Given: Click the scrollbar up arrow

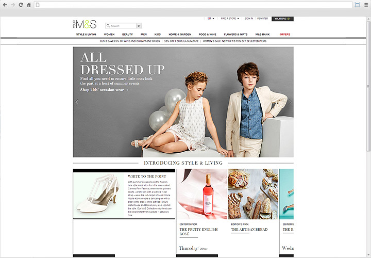Looking at the screenshot, I should [368, 19].
